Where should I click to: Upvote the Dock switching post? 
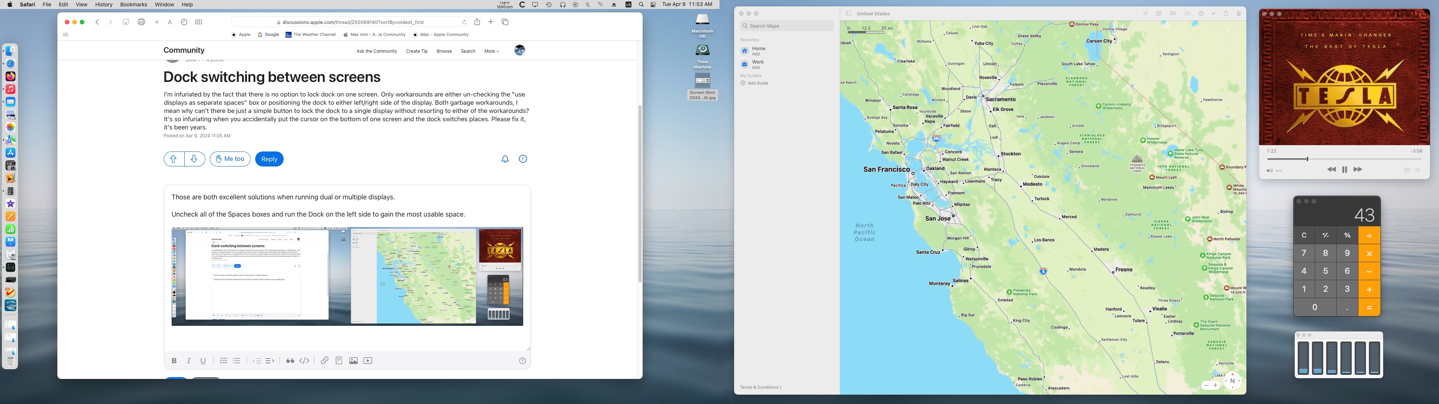coord(174,159)
